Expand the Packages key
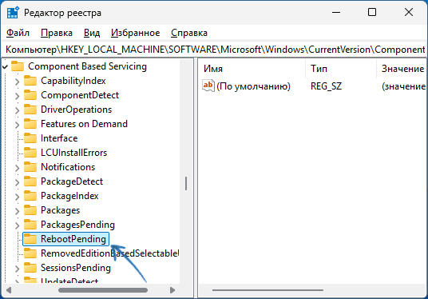 (x=18, y=211)
